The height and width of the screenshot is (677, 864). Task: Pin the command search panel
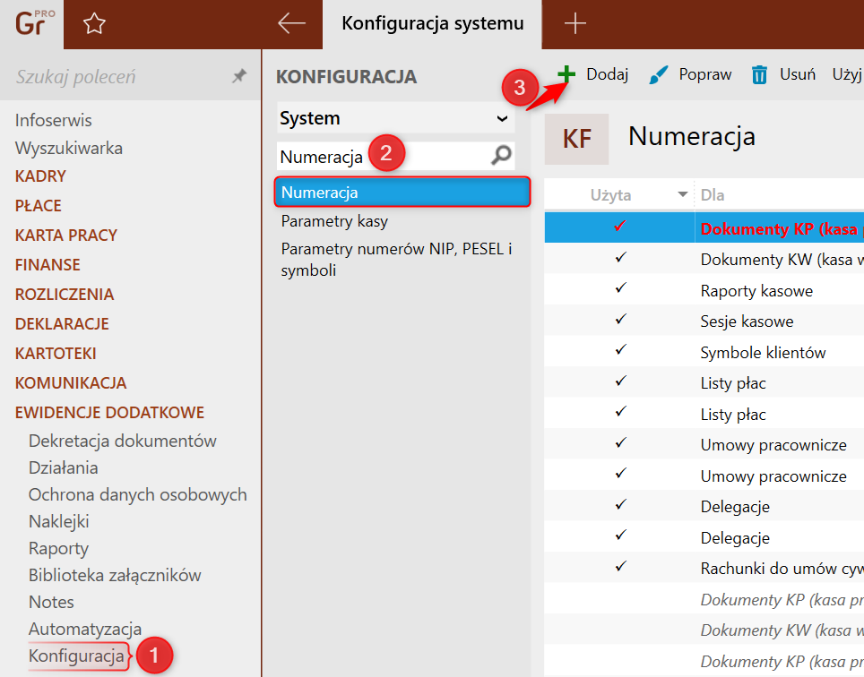[x=238, y=77]
